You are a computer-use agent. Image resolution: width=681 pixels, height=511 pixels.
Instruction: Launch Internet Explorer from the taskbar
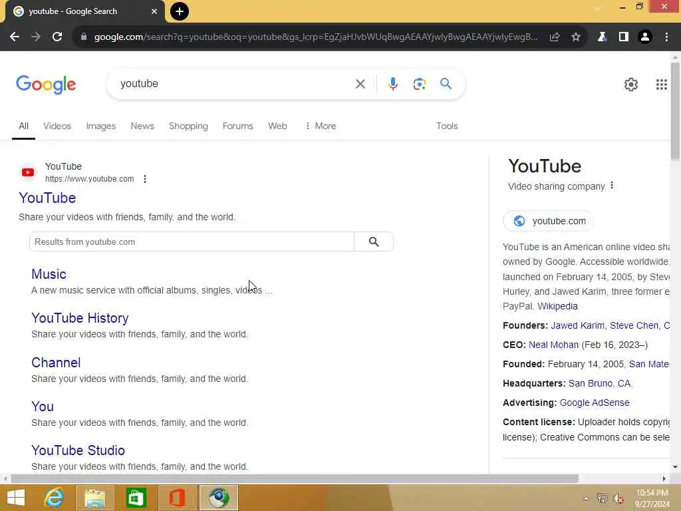[55, 498]
